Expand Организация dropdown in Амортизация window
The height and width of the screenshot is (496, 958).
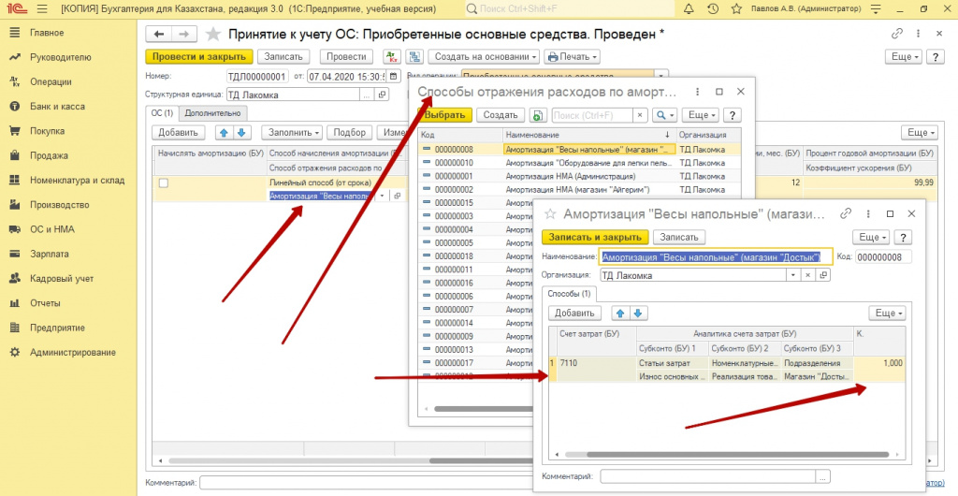(x=793, y=275)
